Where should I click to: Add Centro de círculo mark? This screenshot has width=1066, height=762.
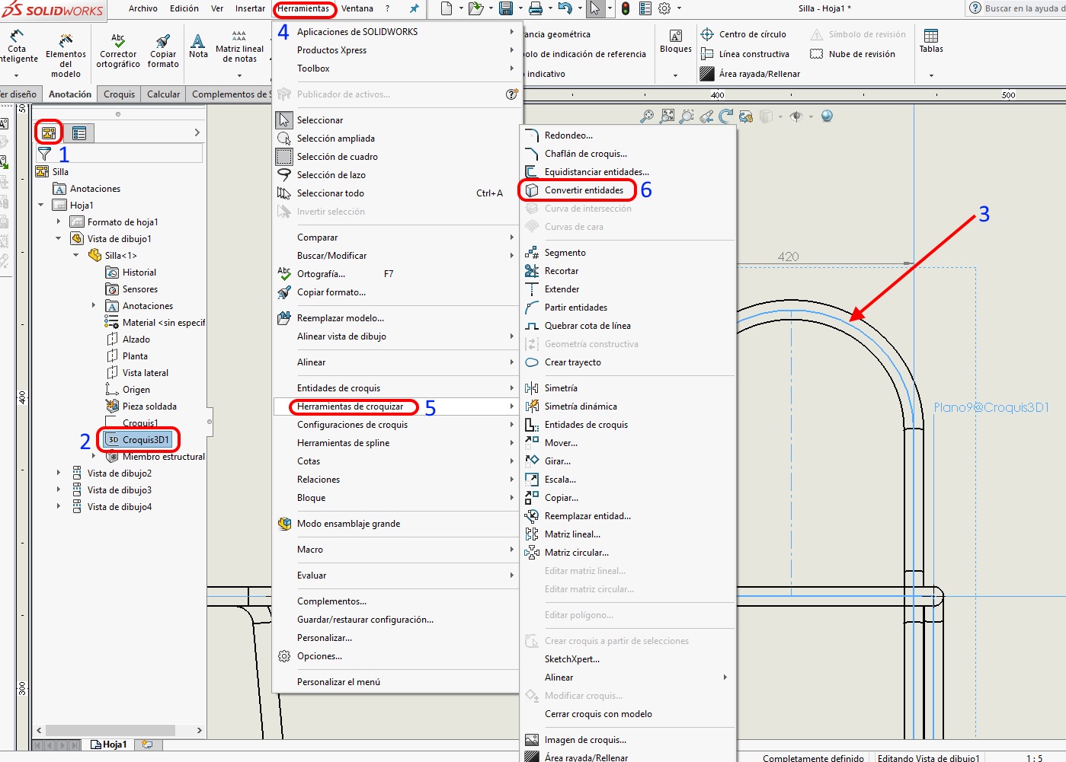744,34
